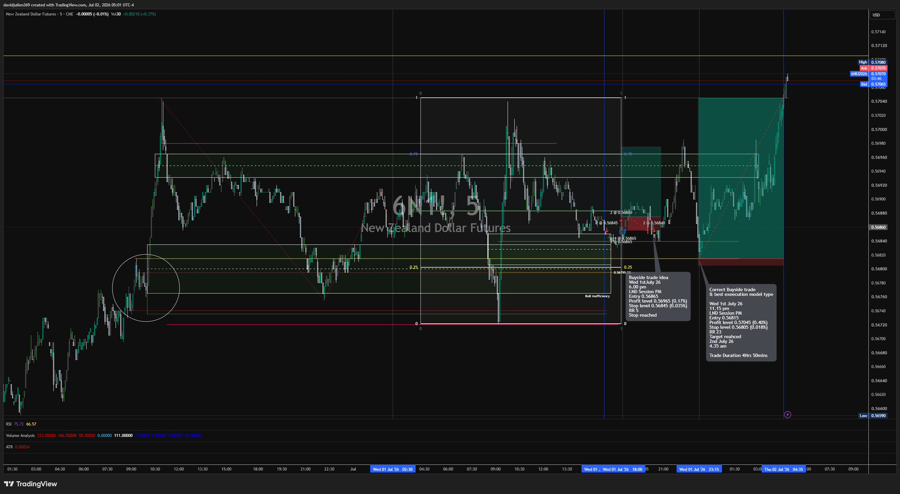Click the ATR value 0.00024

(x=22, y=447)
